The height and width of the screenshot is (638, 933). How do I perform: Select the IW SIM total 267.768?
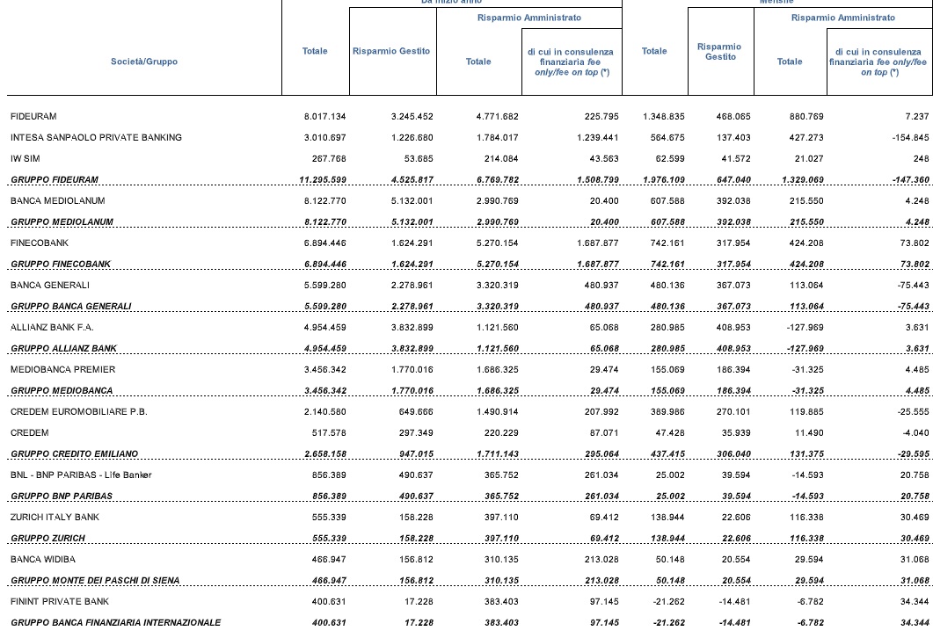[x=329, y=159]
